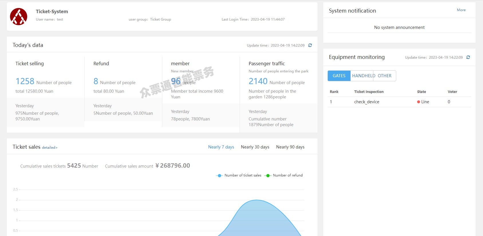The image size is (483, 236).
Task: Click yesterday's cumulative 1879Number of people text
Action: click(x=271, y=122)
